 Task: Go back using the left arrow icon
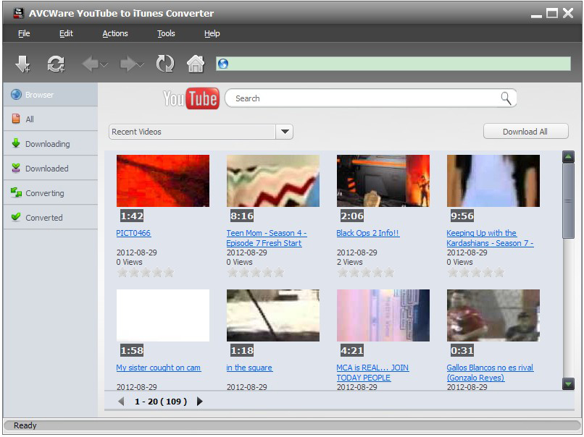[x=90, y=64]
